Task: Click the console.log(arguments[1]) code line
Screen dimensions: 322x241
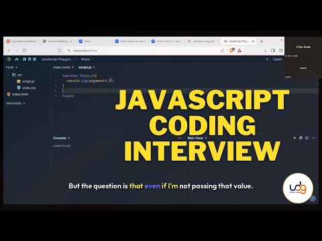Action: click(90, 81)
